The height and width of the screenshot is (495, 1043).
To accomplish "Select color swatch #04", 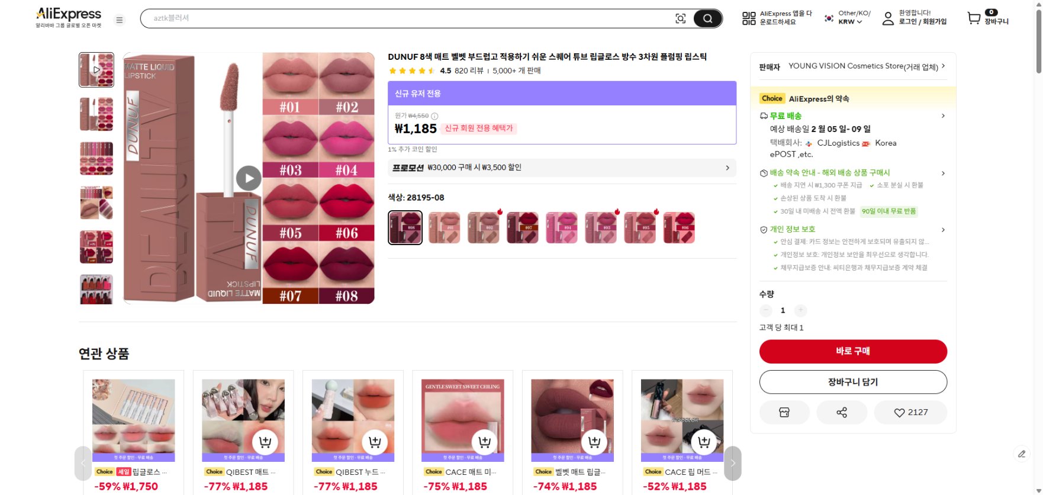I will point(562,227).
